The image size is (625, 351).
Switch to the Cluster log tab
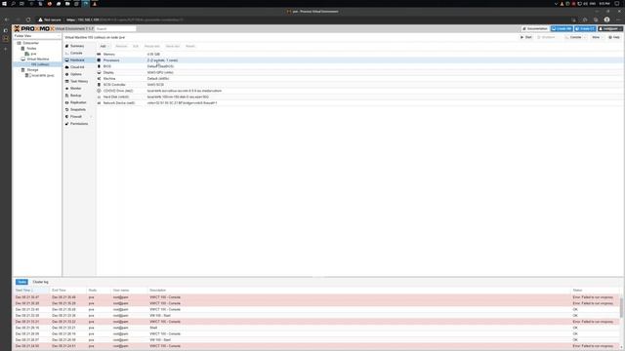pyautogui.click(x=40, y=282)
